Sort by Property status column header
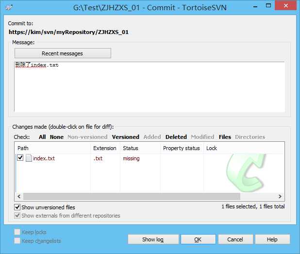This screenshot has width=300, height=254. [x=182, y=148]
